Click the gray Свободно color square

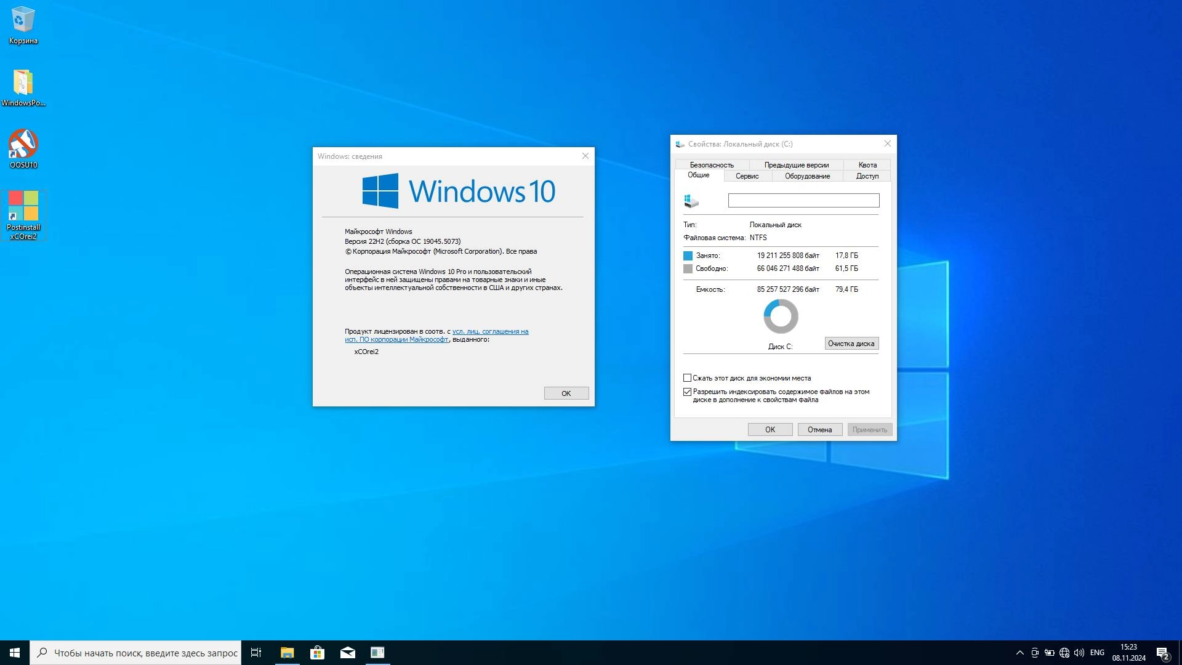(x=688, y=269)
